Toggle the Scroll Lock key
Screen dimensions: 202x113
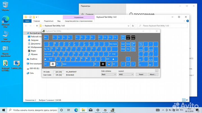pyautogui.click(x=128, y=37)
